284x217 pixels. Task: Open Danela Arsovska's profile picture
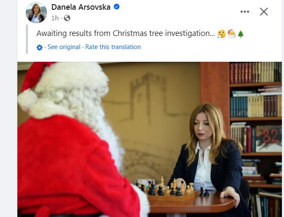[36, 13]
